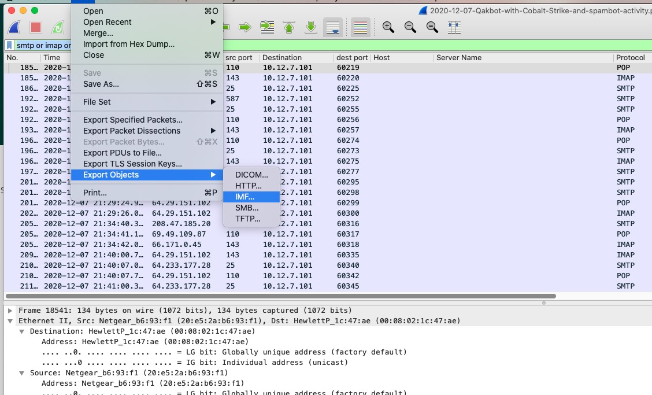Click the horizontal scrollbar under packet list
Image resolution: width=652 pixels, height=395 pixels.
(281, 296)
